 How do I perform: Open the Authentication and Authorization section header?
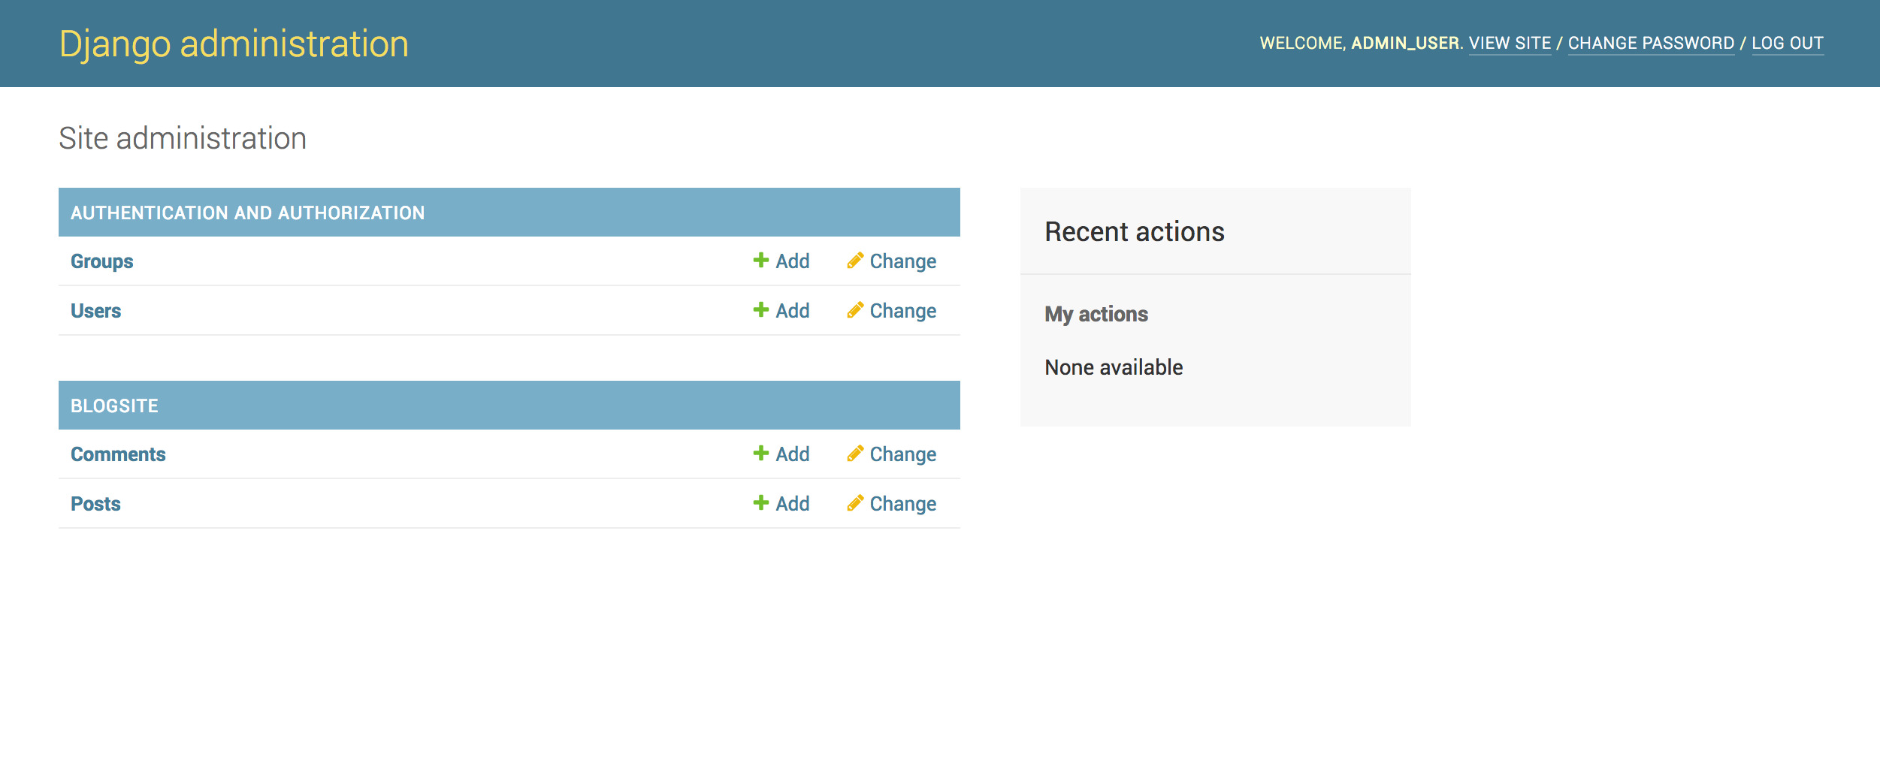(247, 213)
